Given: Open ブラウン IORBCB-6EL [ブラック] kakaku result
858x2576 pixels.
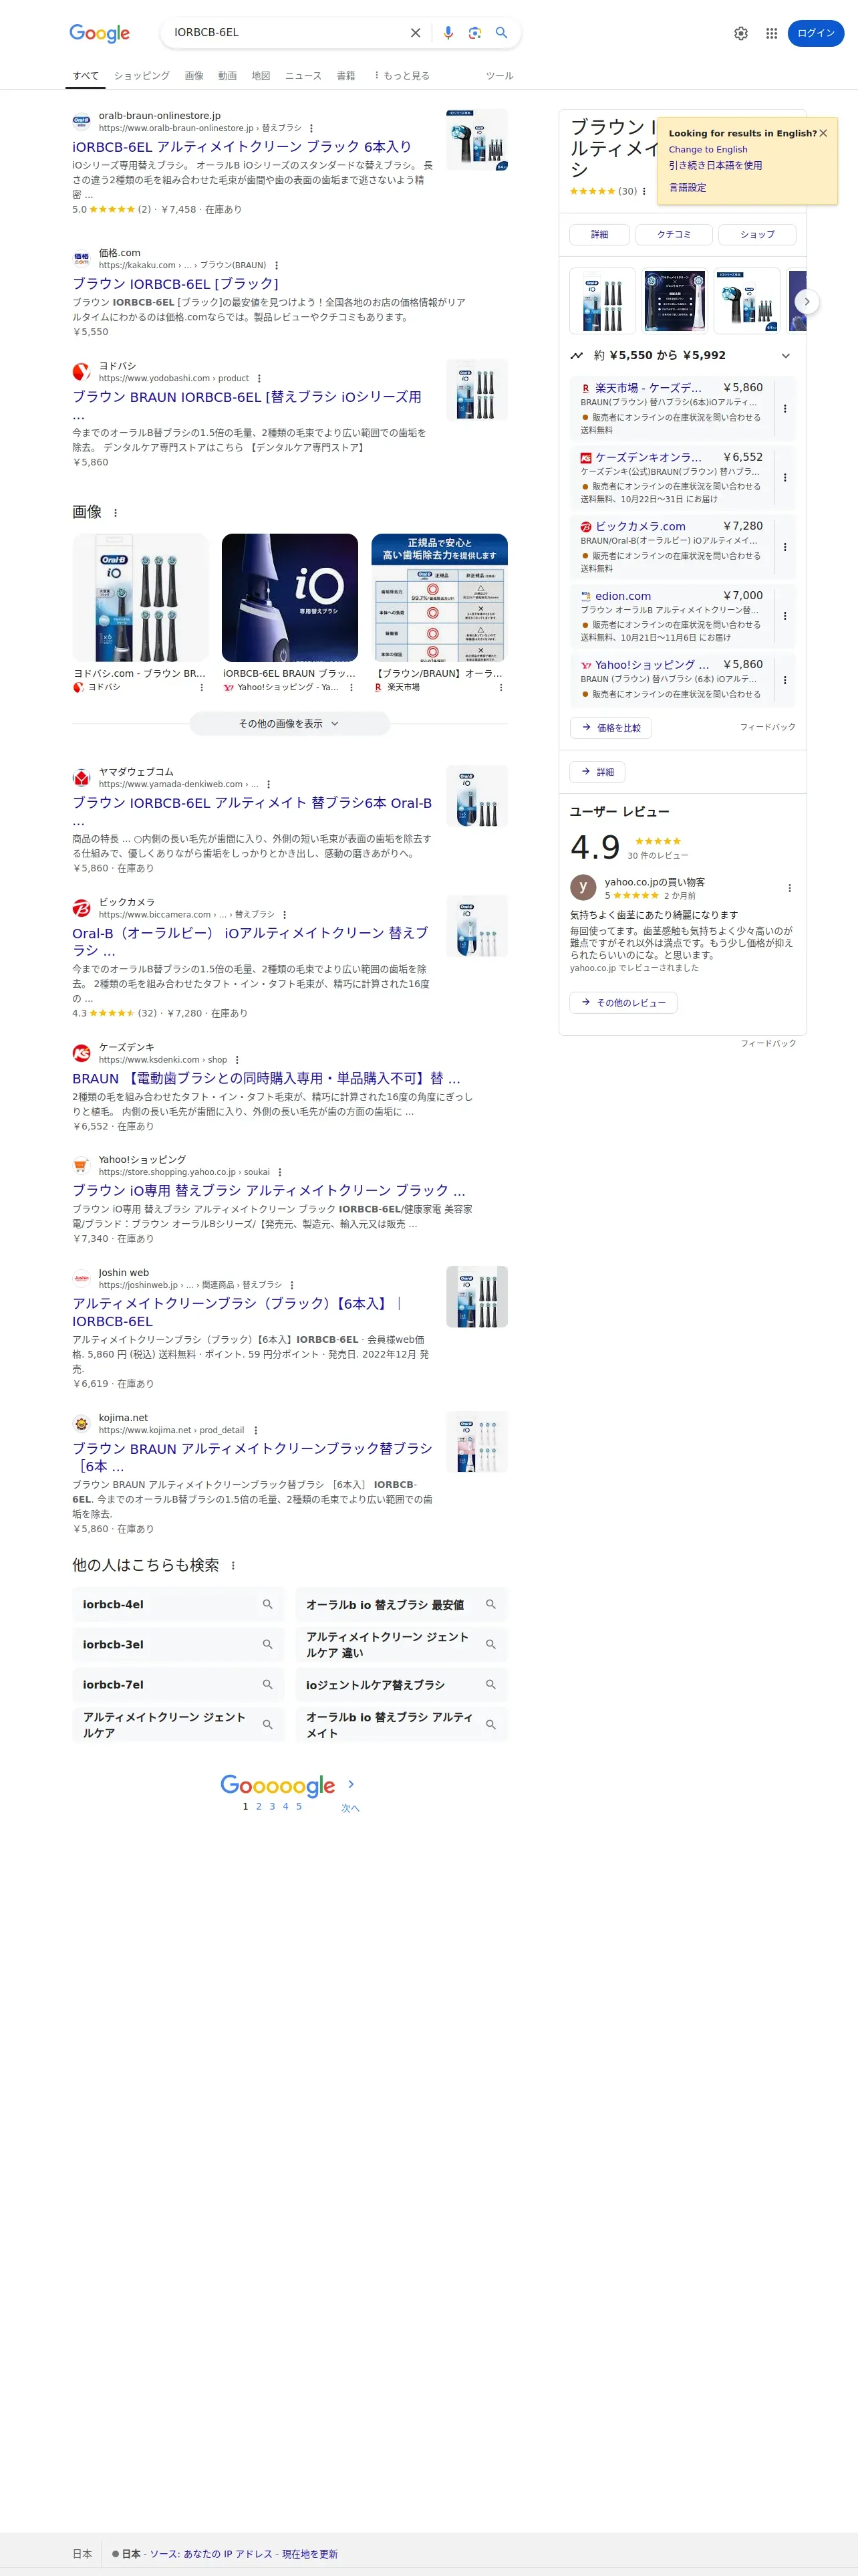Looking at the screenshot, I should (x=175, y=284).
